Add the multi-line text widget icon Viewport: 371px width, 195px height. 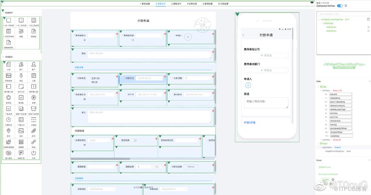click(21, 87)
